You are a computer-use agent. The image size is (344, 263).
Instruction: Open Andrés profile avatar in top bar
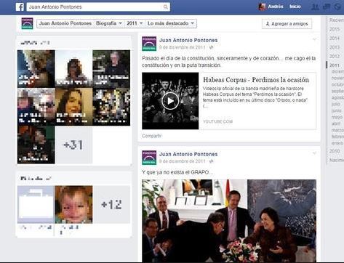[x=262, y=7]
